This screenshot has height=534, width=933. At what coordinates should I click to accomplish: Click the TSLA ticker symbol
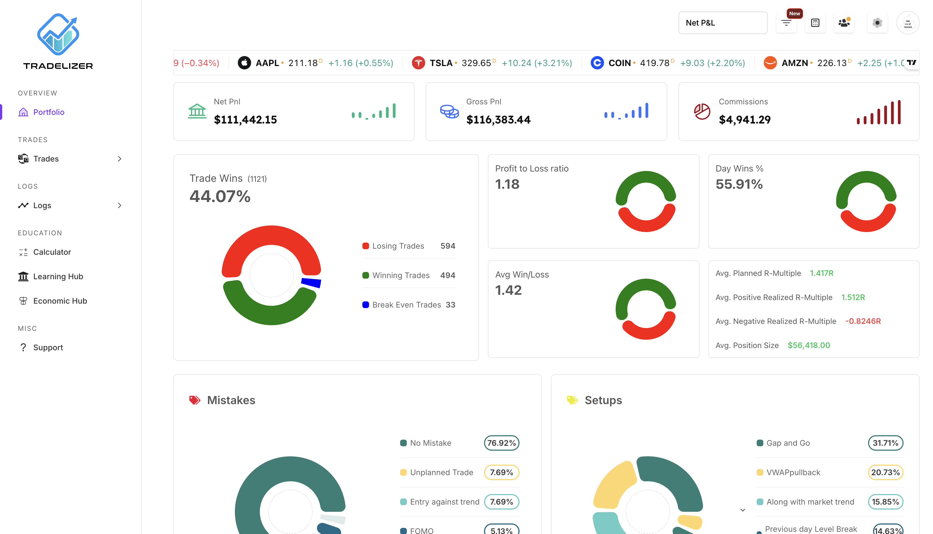(441, 63)
